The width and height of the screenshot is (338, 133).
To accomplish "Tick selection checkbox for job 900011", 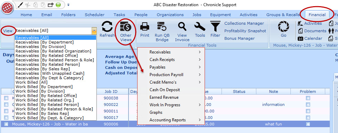I will pyautogui.click(x=6, y=111).
